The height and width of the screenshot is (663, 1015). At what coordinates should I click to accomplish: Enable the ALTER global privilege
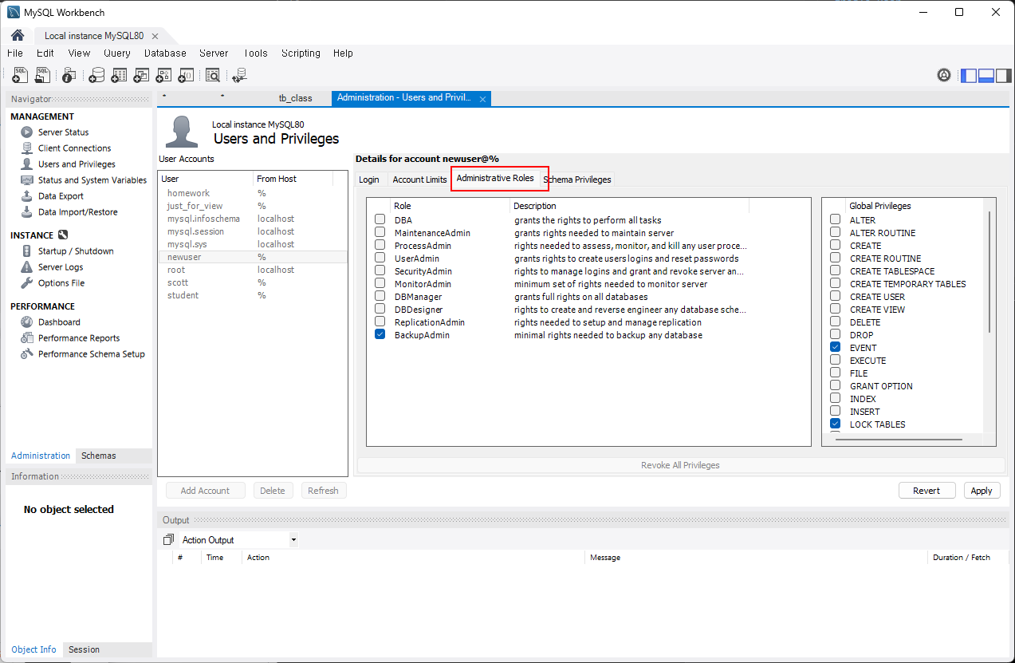pos(836,220)
